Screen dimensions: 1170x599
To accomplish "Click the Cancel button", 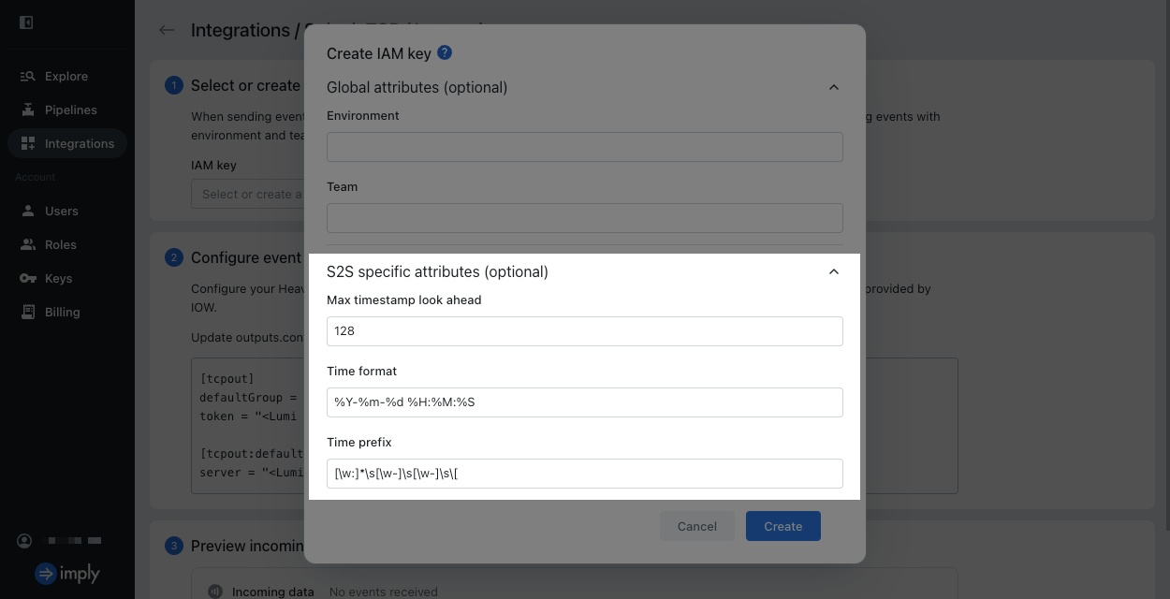I will click(x=697, y=526).
